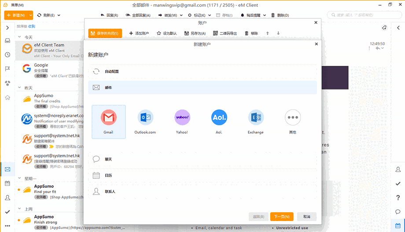Image resolution: width=405 pixels, height=232 pixels.
Task: Open the home icon in left sidebar
Action: (x=7, y=97)
